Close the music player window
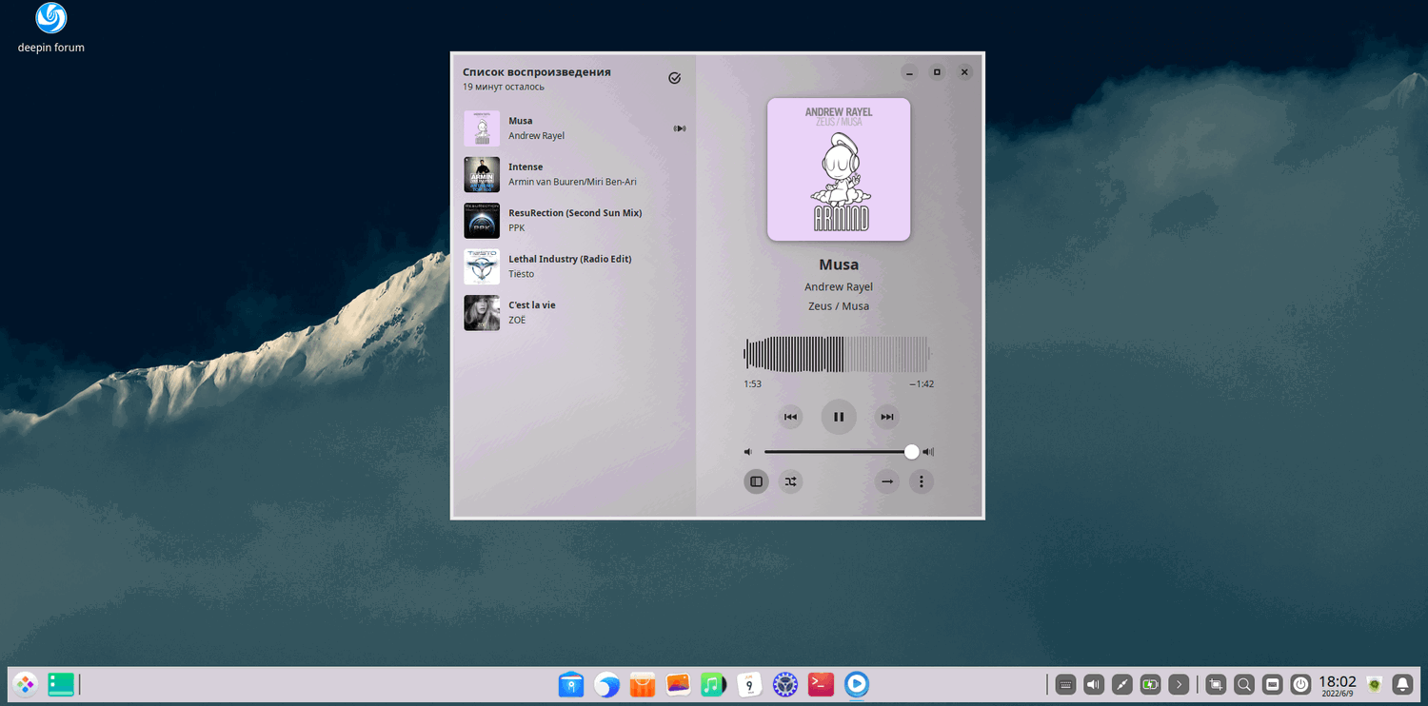 coord(964,72)
